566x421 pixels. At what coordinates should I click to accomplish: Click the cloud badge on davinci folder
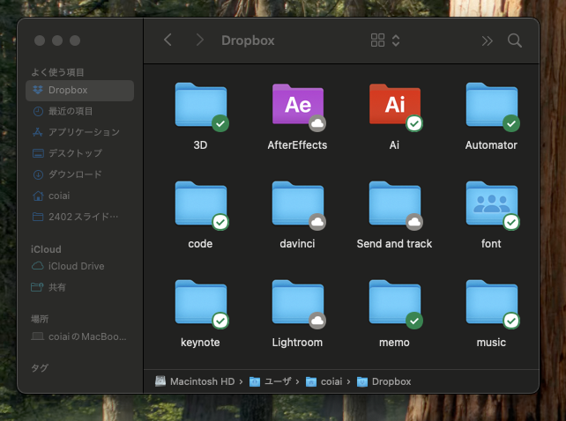[317, 222]
